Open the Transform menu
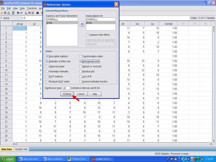This screenshot has height=162, width=216. 31,8
